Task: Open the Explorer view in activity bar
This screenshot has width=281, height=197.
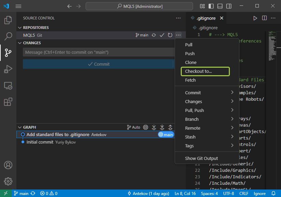Action: (8, 20)
